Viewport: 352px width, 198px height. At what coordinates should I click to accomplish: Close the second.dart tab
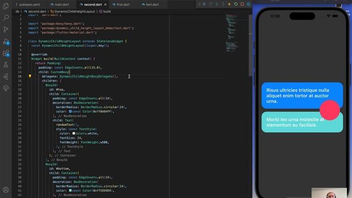pos(105,4)
